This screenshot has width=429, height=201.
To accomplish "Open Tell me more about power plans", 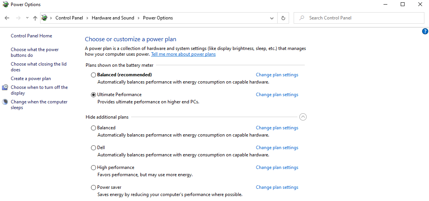I will pyautogui.click(x=183, y=54).
